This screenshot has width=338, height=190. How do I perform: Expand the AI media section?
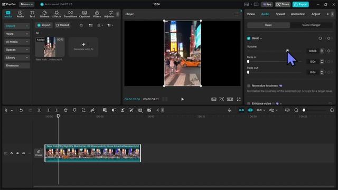tap(17, 42)
